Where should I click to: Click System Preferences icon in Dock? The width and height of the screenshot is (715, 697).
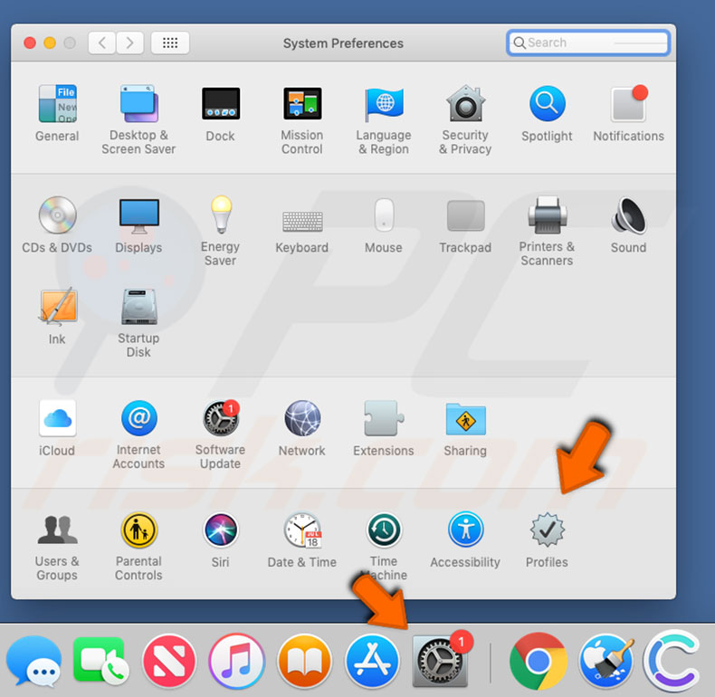[440, 661]
